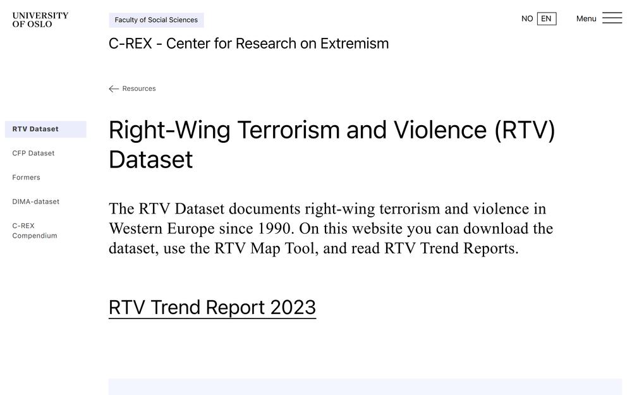
Task: Click the intro paragraph about the RTV Dataset
Action: pyautogui.click(x=331, y=229)
